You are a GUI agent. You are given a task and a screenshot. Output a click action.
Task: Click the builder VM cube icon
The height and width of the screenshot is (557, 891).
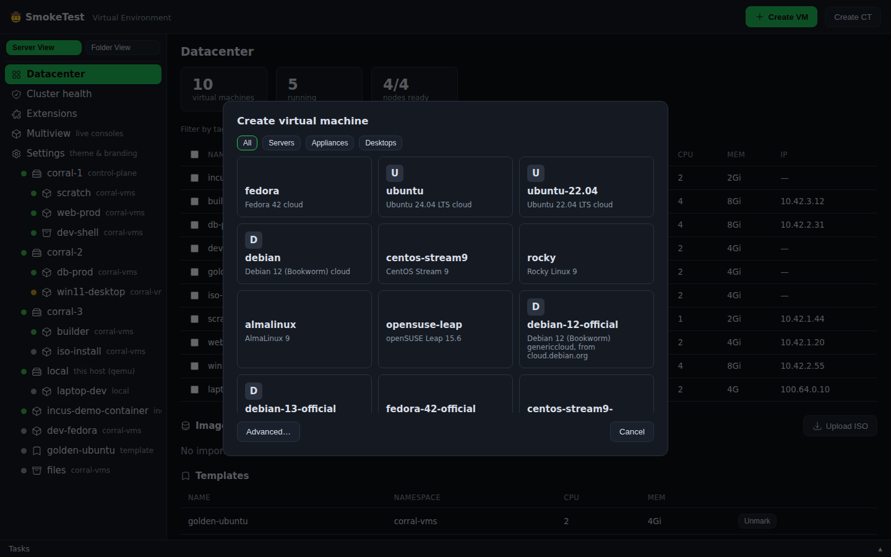(x=47, y=332)
